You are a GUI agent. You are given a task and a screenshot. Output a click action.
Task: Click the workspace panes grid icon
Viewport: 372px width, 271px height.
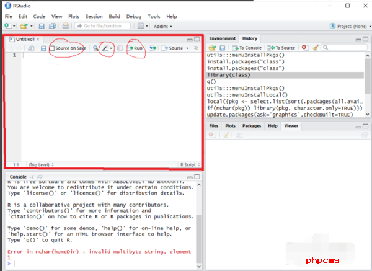141,25
